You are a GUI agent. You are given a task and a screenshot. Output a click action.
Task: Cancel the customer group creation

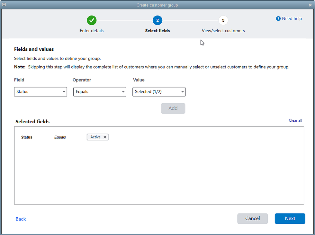[x=252, y=219]
